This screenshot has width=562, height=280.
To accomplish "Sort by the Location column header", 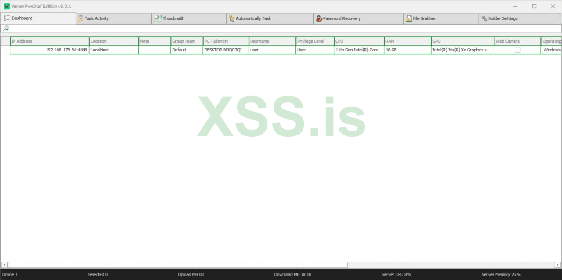I will 114,41.
